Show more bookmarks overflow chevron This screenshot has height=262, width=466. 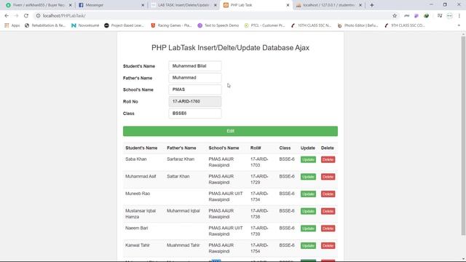click(459, 25)
